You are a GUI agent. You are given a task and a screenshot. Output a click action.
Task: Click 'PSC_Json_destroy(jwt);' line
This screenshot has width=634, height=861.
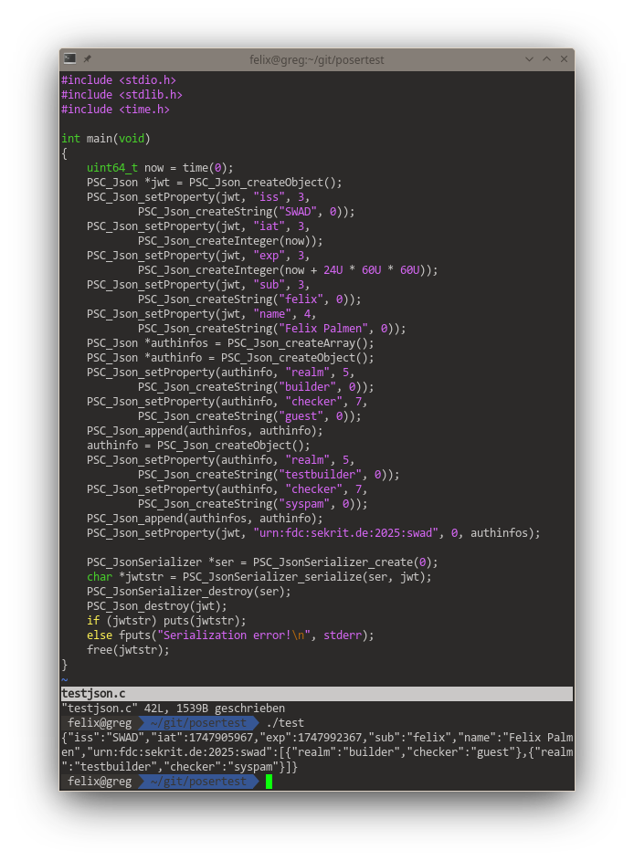156,606
